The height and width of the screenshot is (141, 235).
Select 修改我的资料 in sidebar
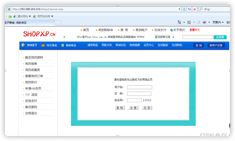click(x=34, y=58)
